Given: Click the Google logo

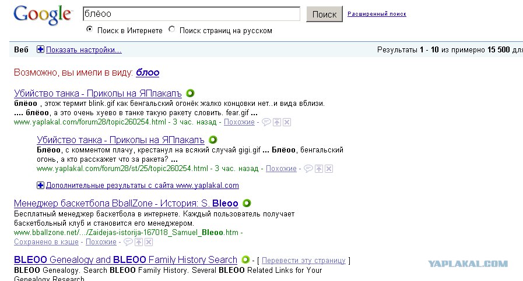Looking at the screenshot, I should click(x=43, y=15).
